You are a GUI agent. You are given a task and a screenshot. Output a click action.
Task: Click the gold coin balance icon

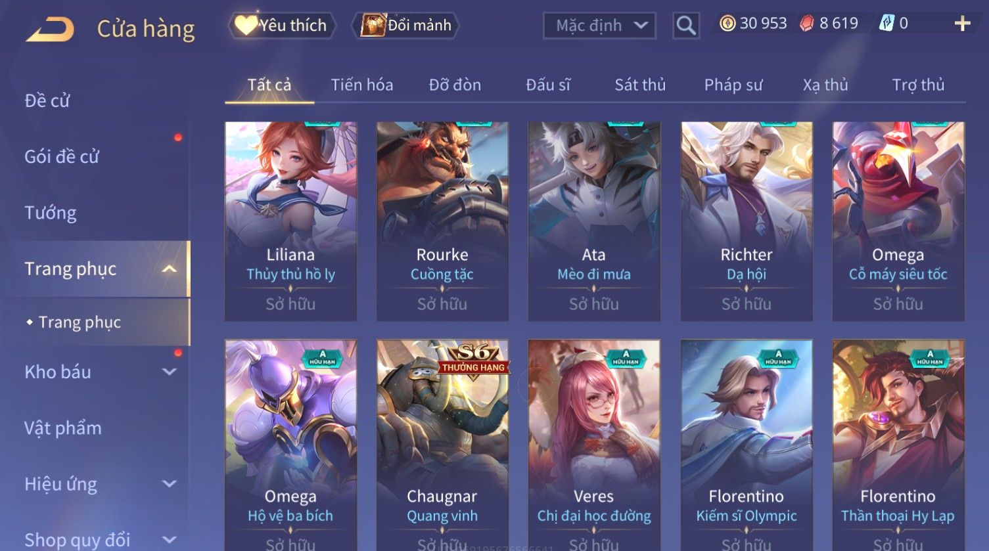click(727, 24)
